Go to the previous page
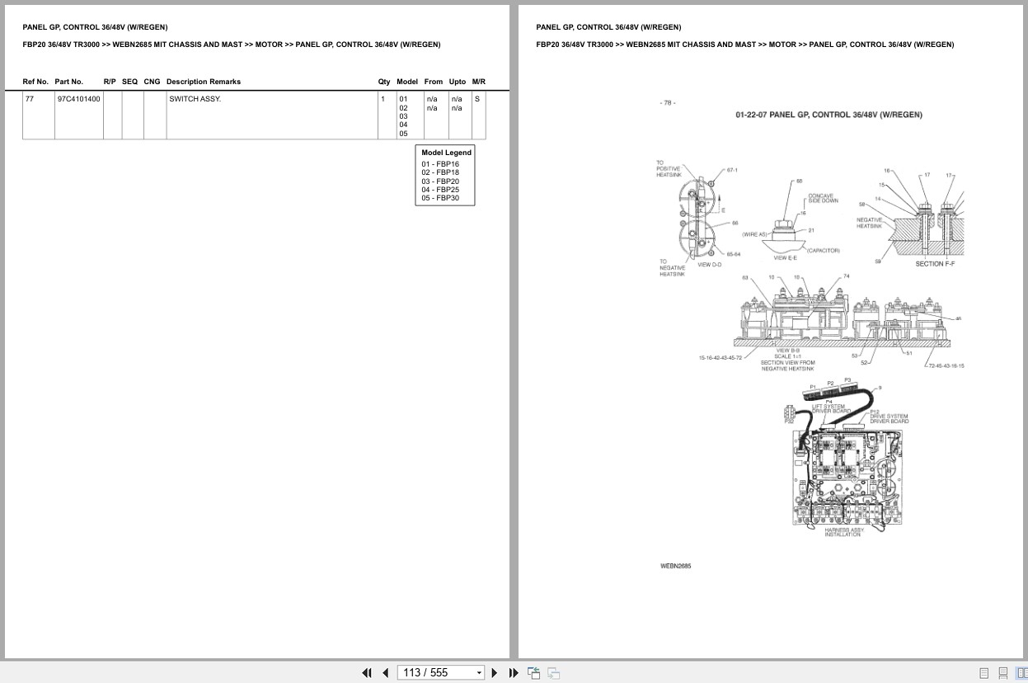This screenshot has height=683, width=1028. point(385,673)
